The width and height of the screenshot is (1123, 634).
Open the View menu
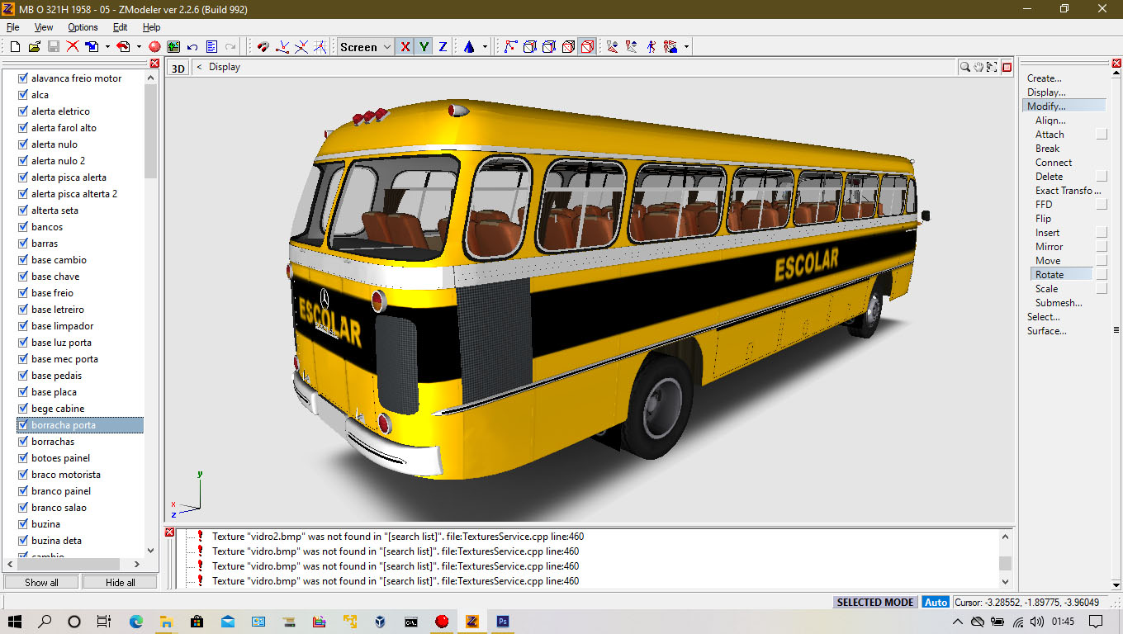(x=44, y=27)
